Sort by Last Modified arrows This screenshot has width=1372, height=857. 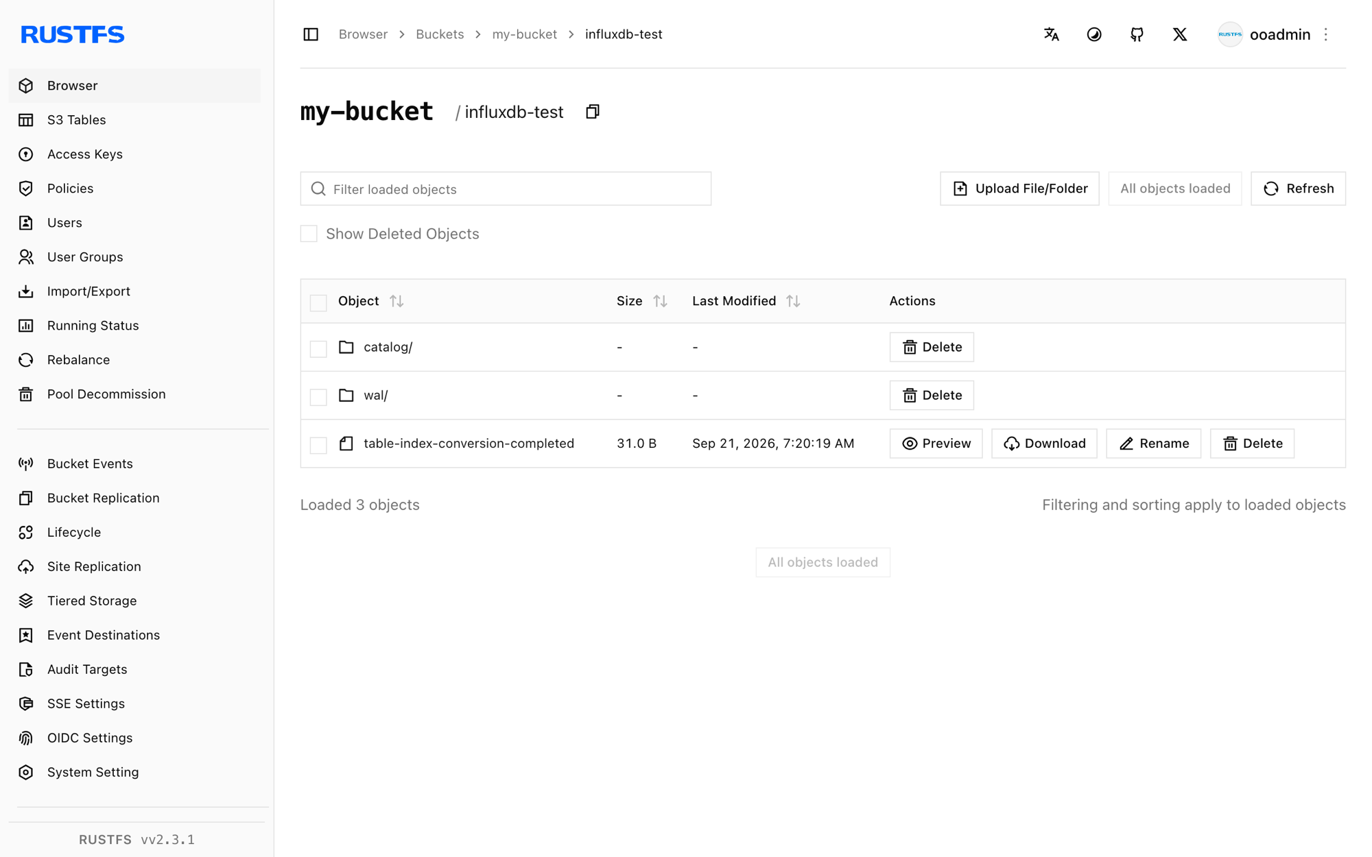(793, 301)
